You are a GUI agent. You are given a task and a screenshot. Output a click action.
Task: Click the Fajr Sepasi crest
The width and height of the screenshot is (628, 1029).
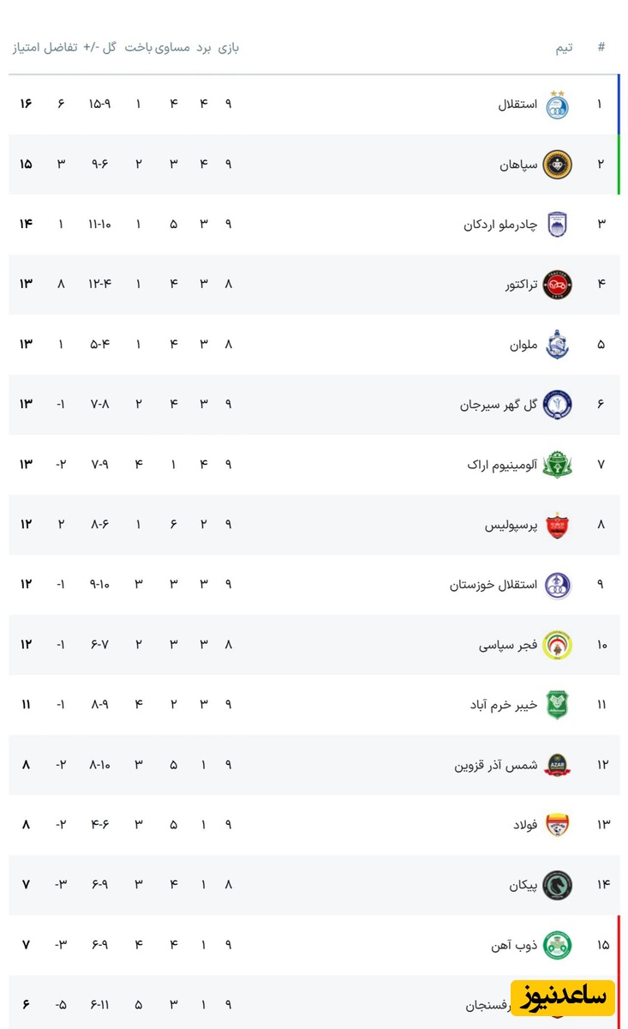tap(557, 645)
